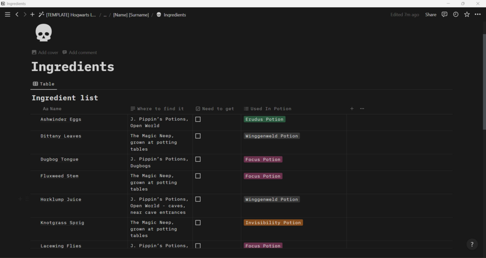Check Need to get for Knotgrass Sprig
This screenshot has height=258, width=486.
coord(198,223)
